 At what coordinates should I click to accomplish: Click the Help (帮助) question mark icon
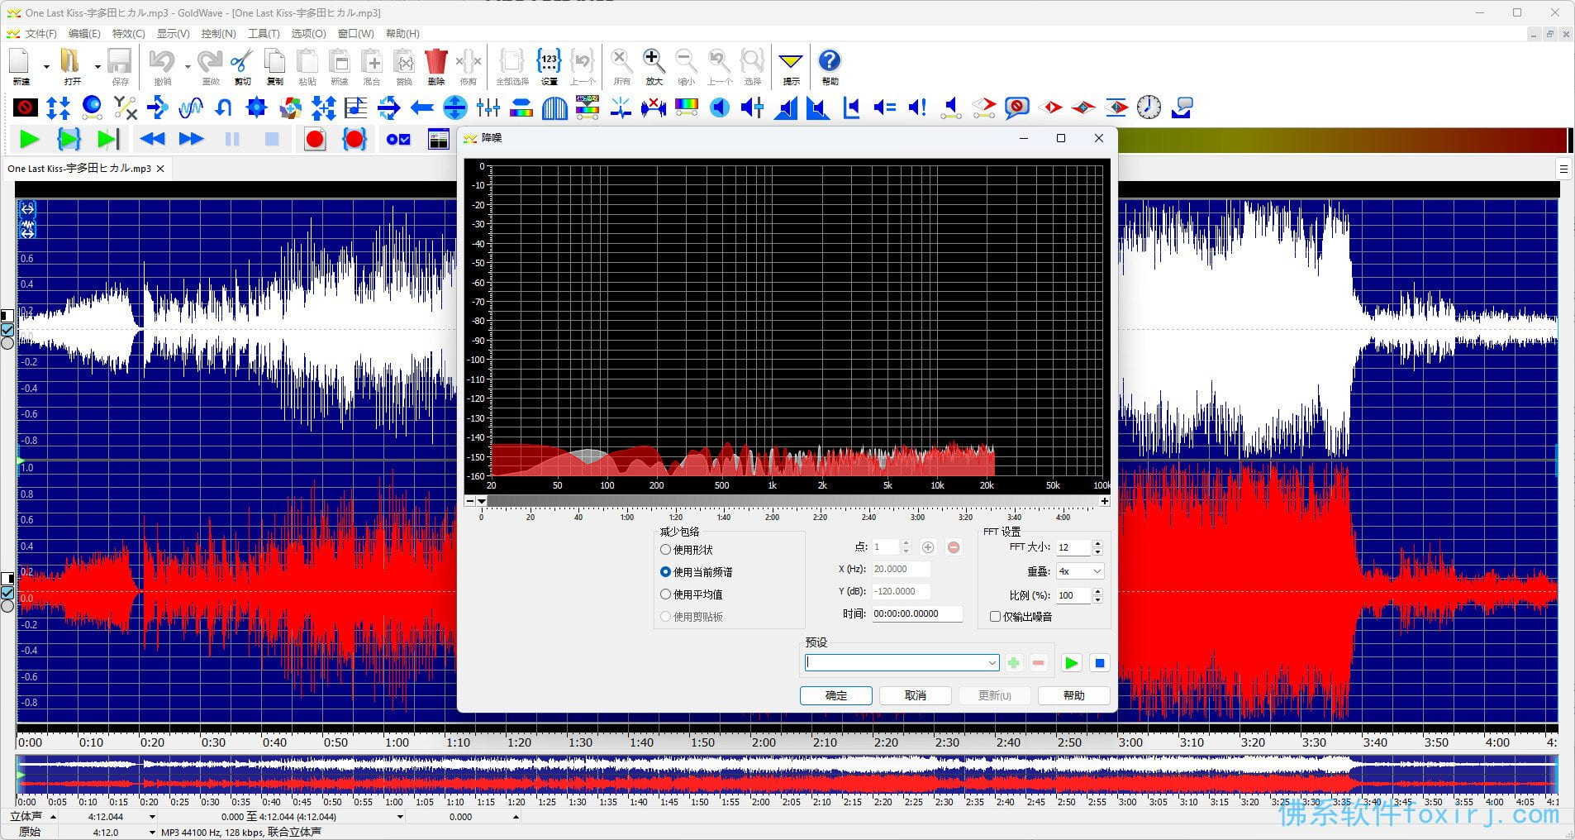(830, 66)
